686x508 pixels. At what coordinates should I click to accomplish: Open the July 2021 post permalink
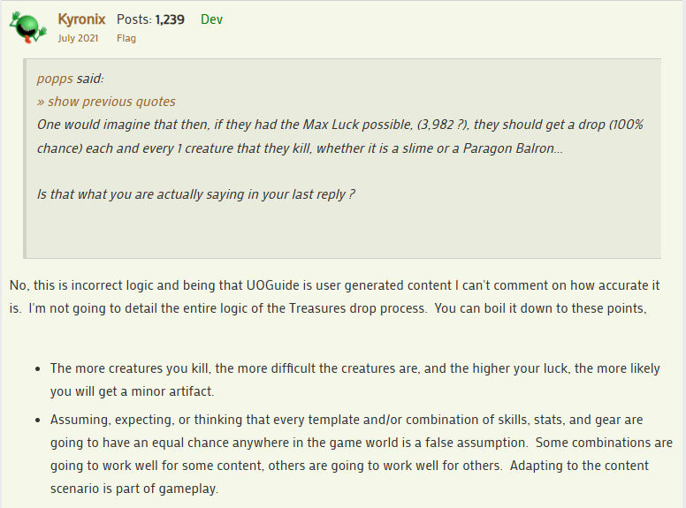click(77, 39)
